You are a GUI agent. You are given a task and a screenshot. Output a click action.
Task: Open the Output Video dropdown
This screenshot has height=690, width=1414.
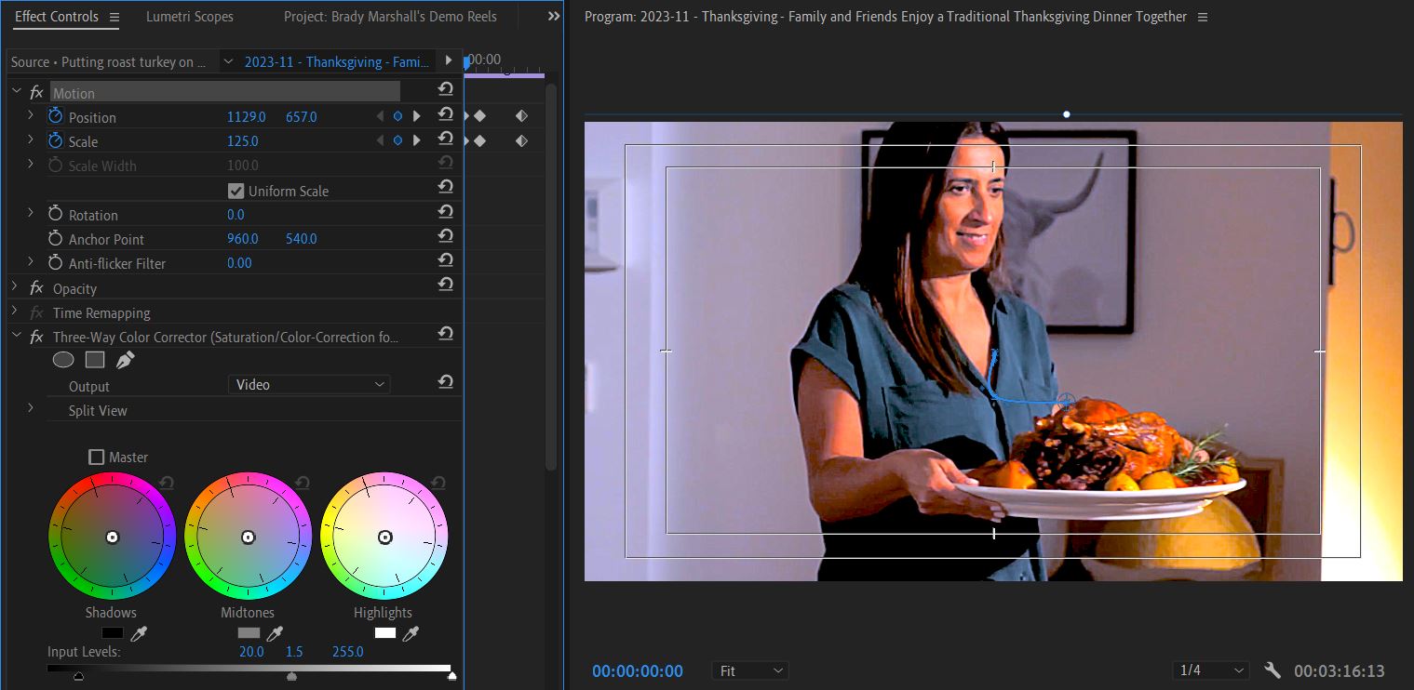point(309,384)
